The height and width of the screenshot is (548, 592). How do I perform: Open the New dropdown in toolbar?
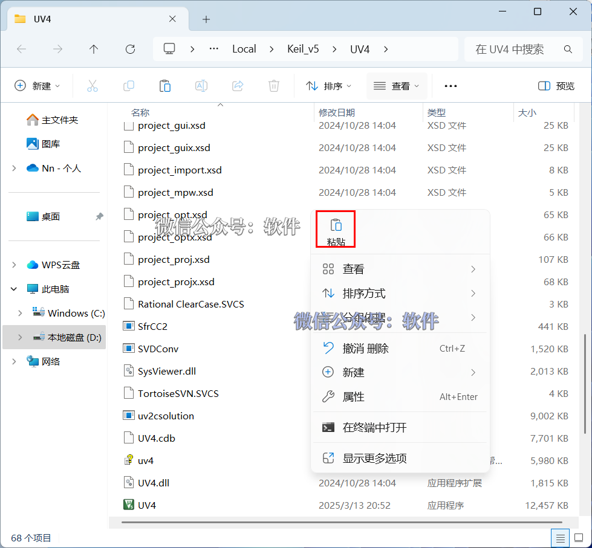(37, 86)
